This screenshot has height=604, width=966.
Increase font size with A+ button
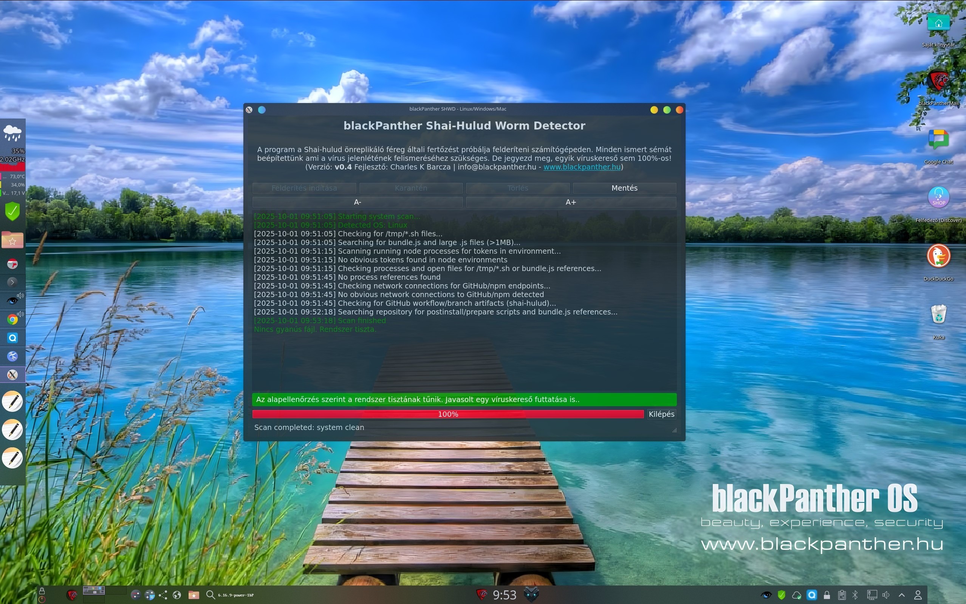pos(571,202)
